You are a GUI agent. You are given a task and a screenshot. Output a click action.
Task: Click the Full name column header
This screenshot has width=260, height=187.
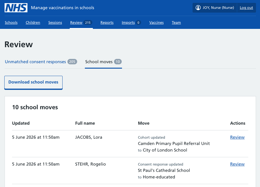[85, 123]
